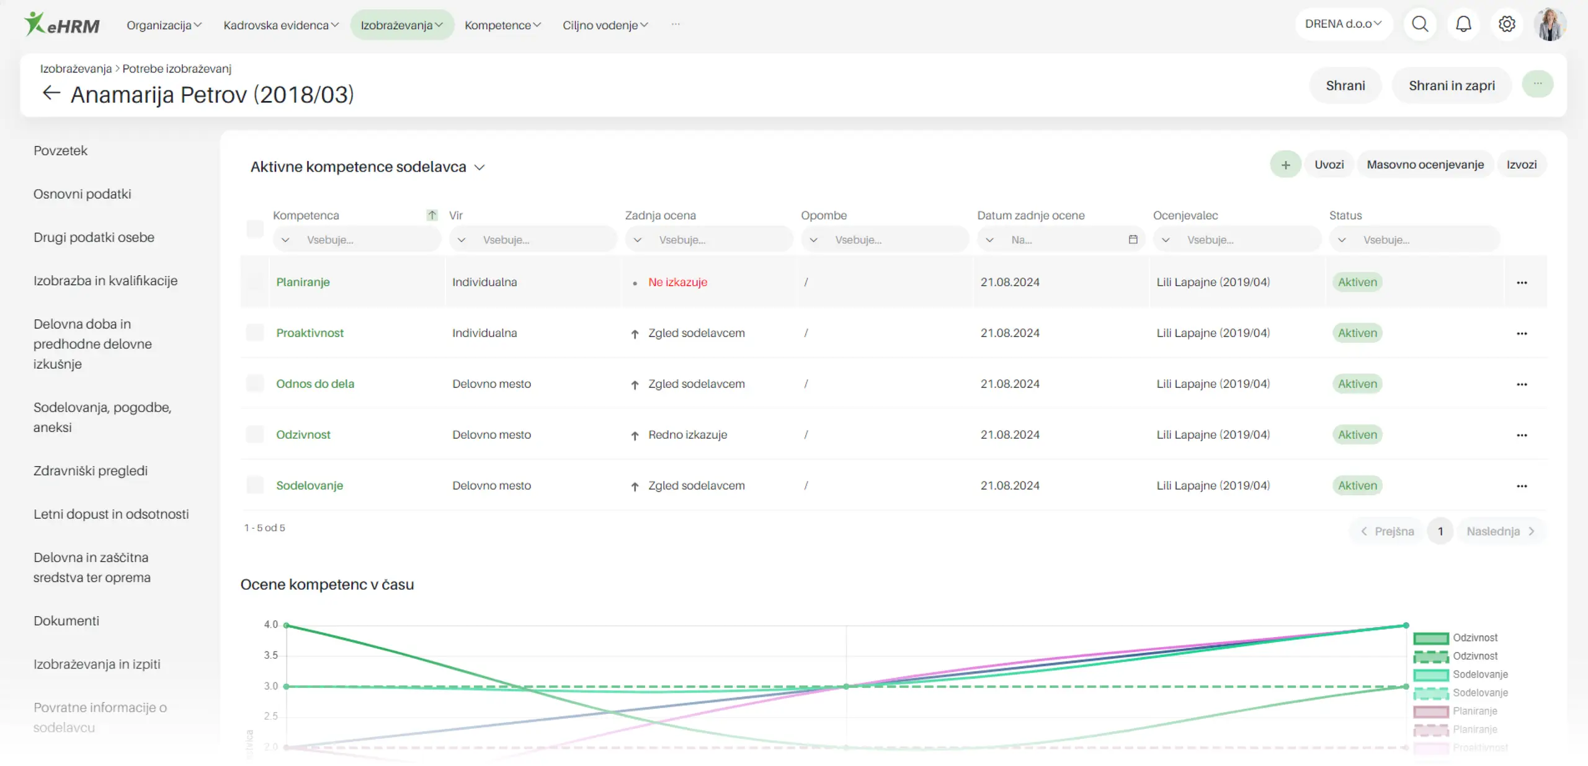Toggle the select-all header checkbox
1588x766 pixels.
tap(255, 229)
